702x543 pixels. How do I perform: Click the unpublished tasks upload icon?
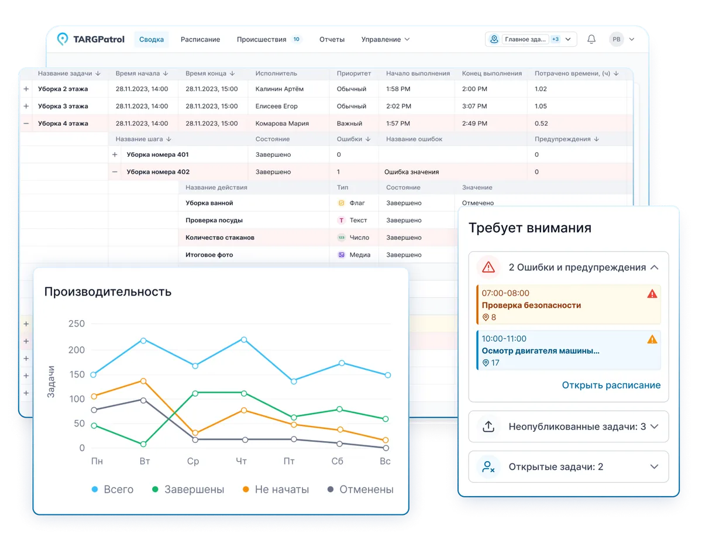(488, 427)
